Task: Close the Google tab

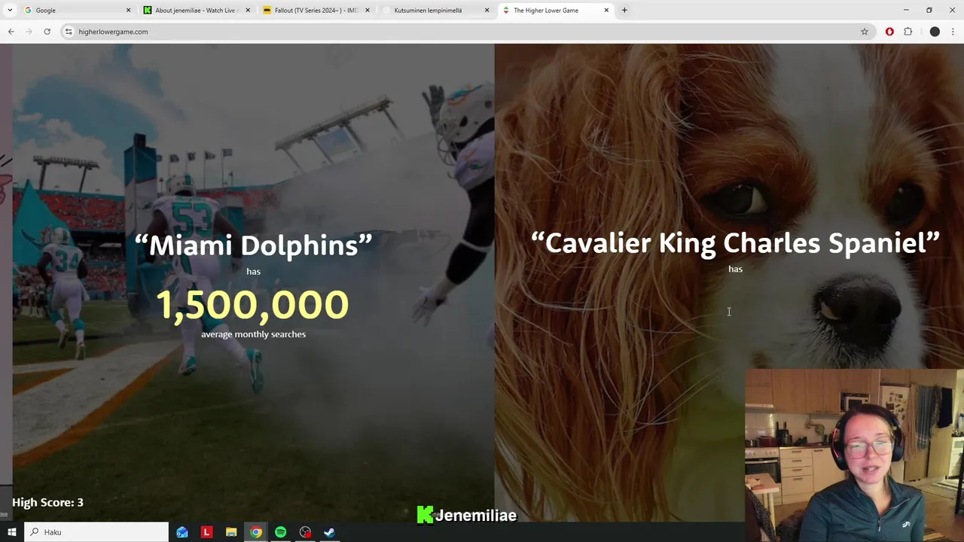Action: tap(128, 11)
